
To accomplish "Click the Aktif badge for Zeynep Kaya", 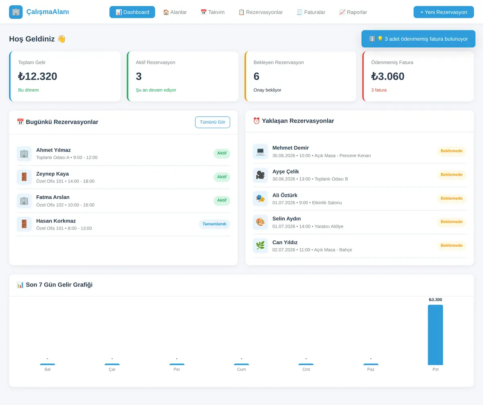I will (x=222, y=177).
